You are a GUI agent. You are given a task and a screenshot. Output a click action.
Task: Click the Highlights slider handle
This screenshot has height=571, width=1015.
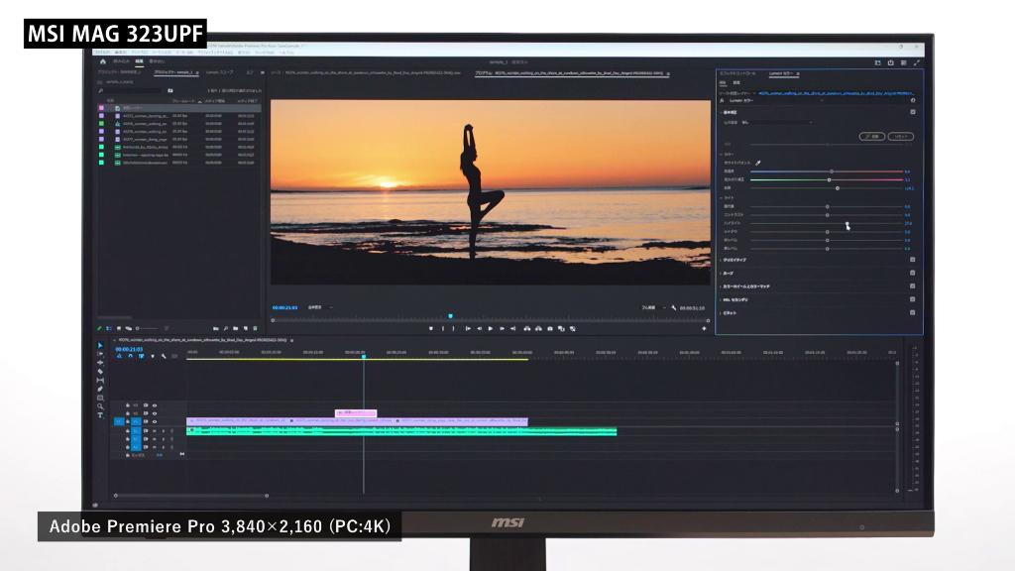tap(846, 224)
